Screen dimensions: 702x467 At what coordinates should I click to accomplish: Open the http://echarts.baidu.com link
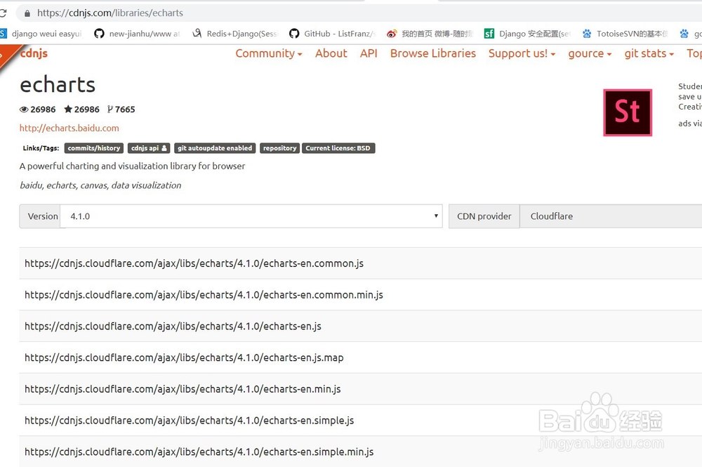[69, 128]
